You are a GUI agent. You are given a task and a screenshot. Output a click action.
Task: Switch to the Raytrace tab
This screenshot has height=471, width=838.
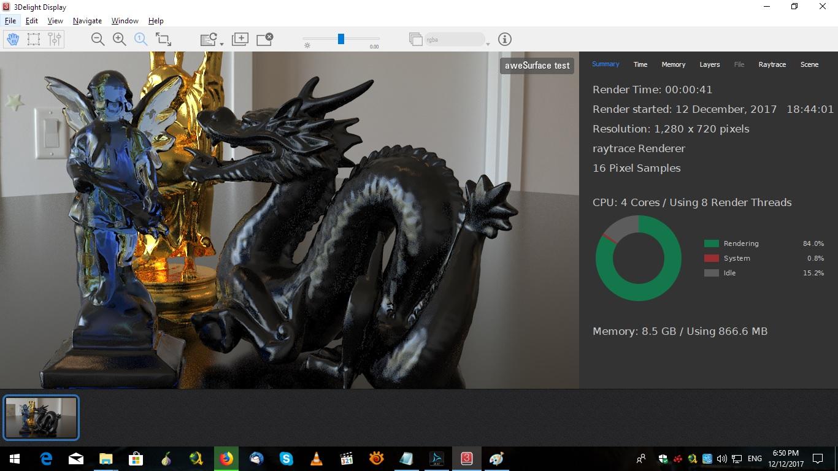[x=772, y=64]
